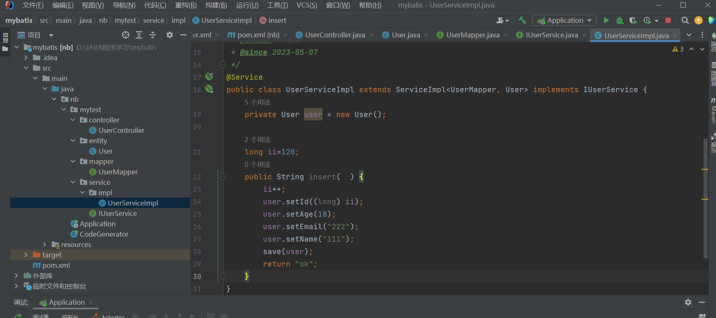Open the 重构(R) menu
The width and height of the screenshot is (716, 318).
[x=186, y=5]
